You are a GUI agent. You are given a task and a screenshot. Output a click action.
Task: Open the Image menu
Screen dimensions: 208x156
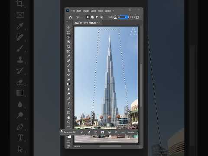click(86, 11)
